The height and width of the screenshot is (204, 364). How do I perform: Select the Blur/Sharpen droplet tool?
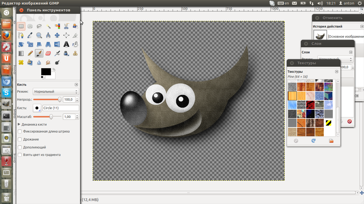click(39, 62)
